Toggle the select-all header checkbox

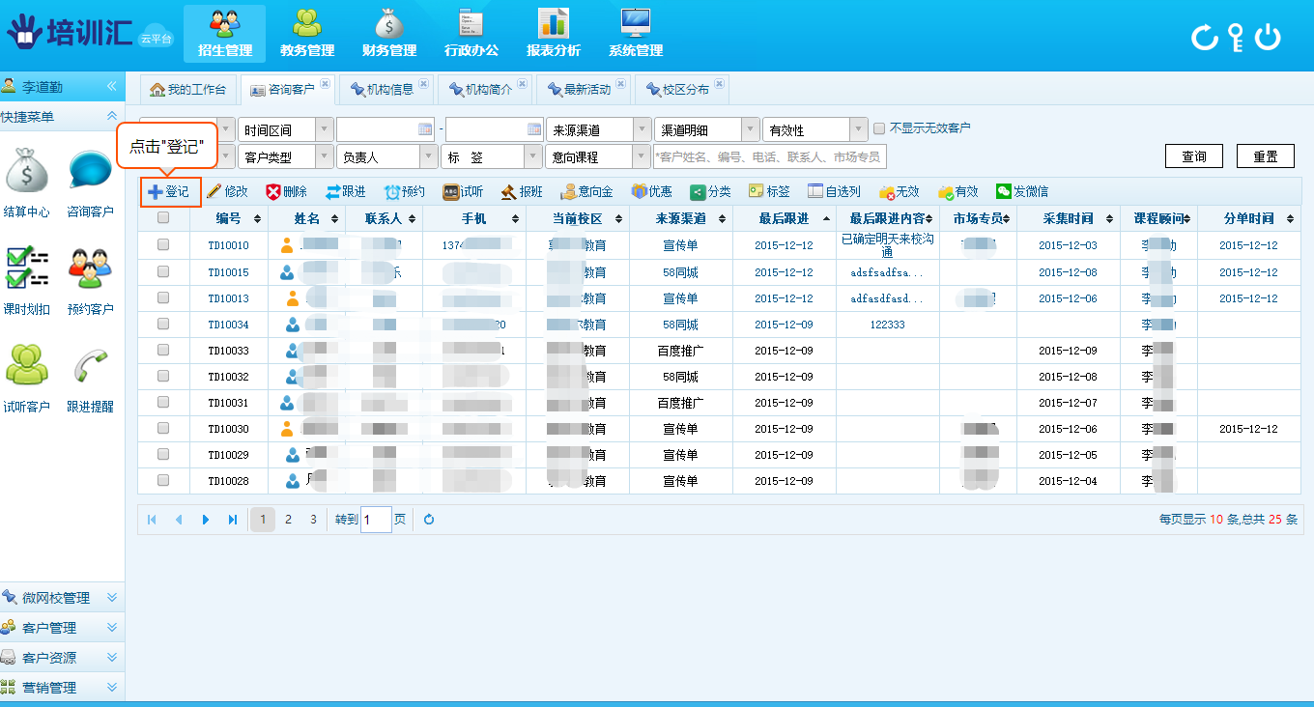click(163, 218)
